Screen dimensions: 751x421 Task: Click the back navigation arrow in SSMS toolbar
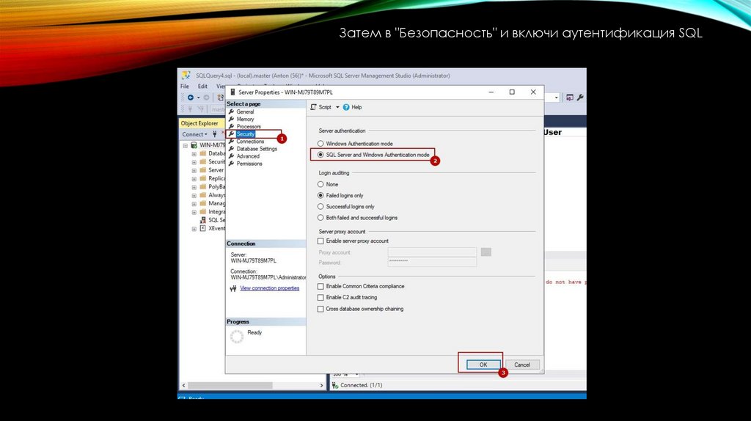pos(191,98)
